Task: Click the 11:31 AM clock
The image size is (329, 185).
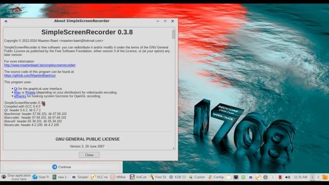Action: [300, 177]
